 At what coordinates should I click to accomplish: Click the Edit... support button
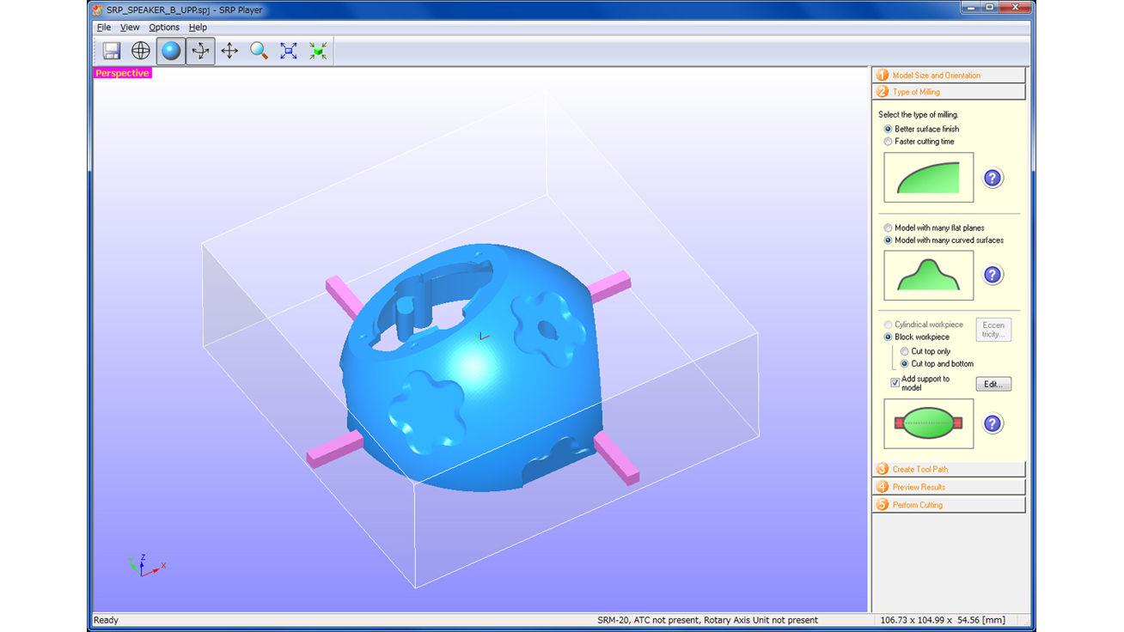[993, 384]
